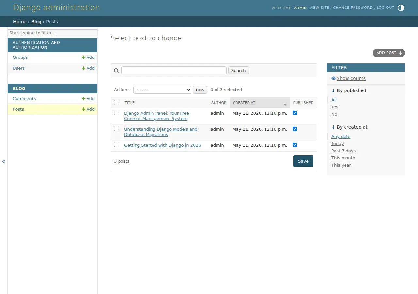Click Add text link next to Comments
418x294 pixels.
coord(90,98)
